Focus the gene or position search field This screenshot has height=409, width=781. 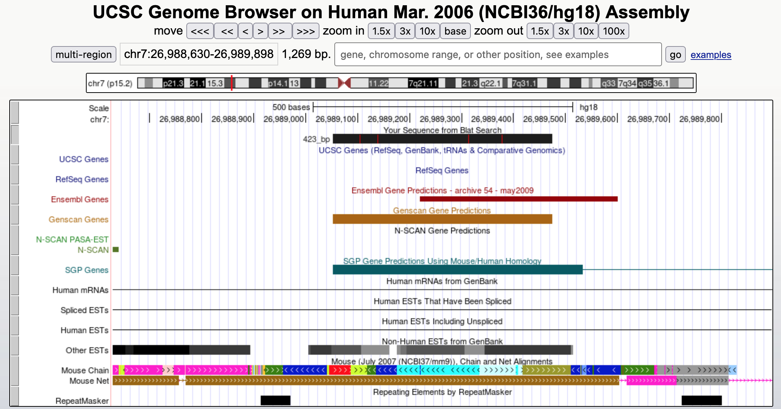pos(498,55)
